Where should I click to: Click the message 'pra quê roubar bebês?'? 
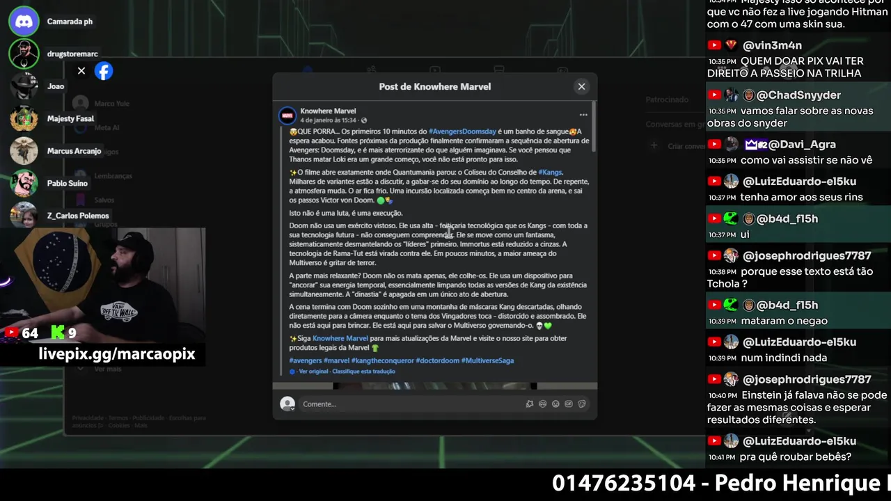point(796,457)
